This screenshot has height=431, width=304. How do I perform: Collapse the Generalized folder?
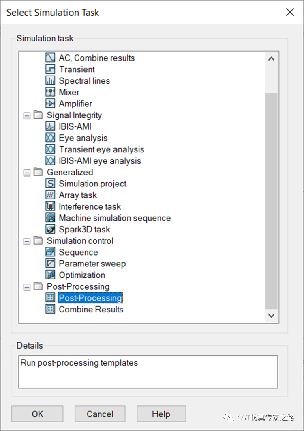click(27, 173)
